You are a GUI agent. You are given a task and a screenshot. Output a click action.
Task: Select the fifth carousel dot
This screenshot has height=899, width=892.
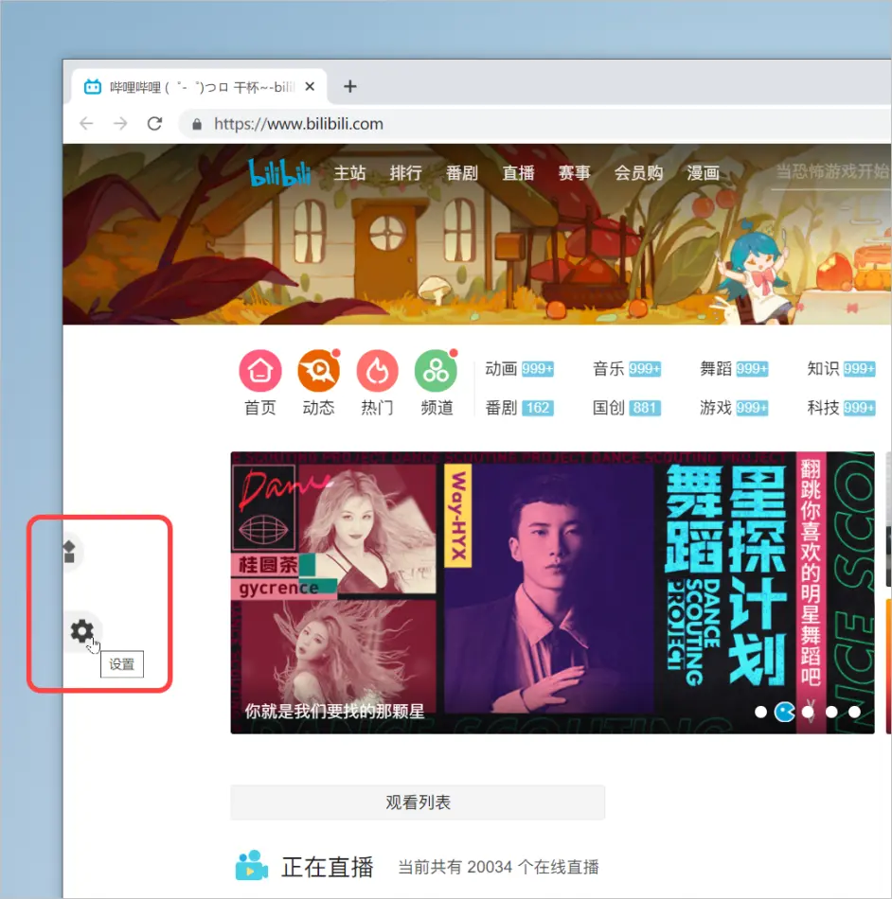point(854,712)
